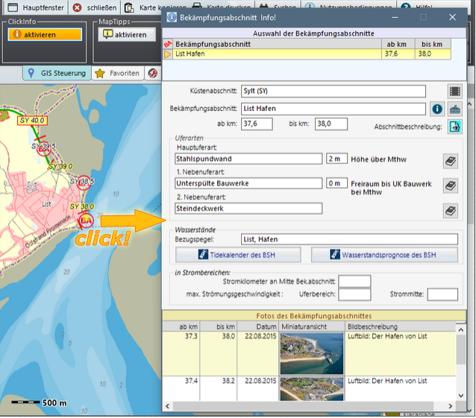Click the red BA marker on the map
The height and width of the screenshot is (418, 476).
coord(86,221)
